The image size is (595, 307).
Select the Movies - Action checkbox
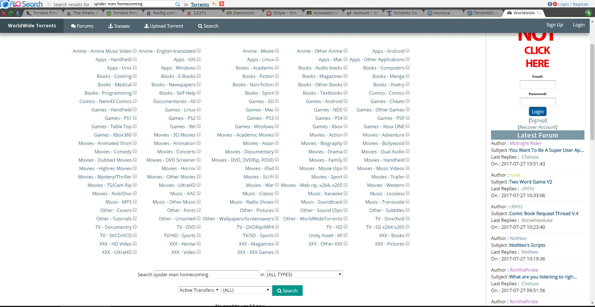coord(345,134)
